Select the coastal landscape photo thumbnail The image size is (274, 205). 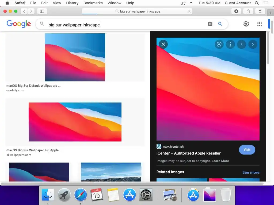111,172
